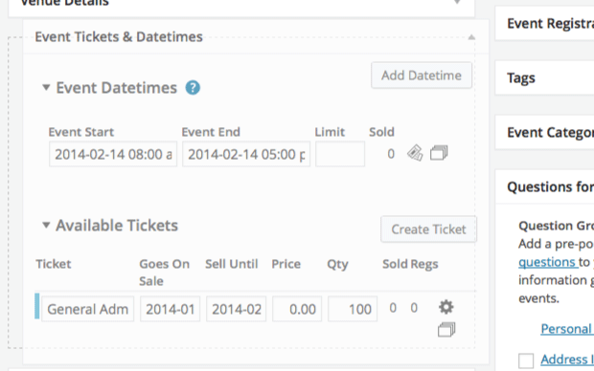Click the Add Datetime button

(422, 76)
